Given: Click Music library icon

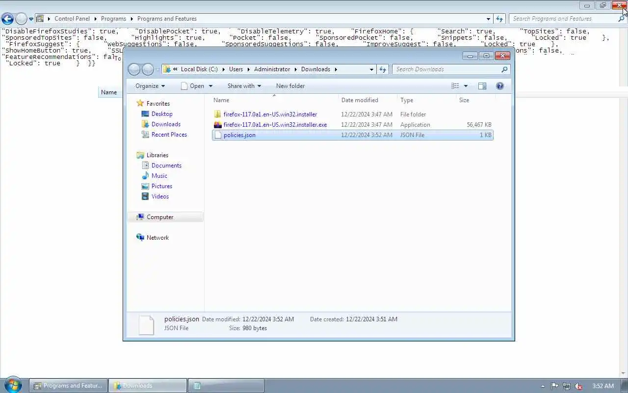Looking at the screenshot, I should coord(145,176).
